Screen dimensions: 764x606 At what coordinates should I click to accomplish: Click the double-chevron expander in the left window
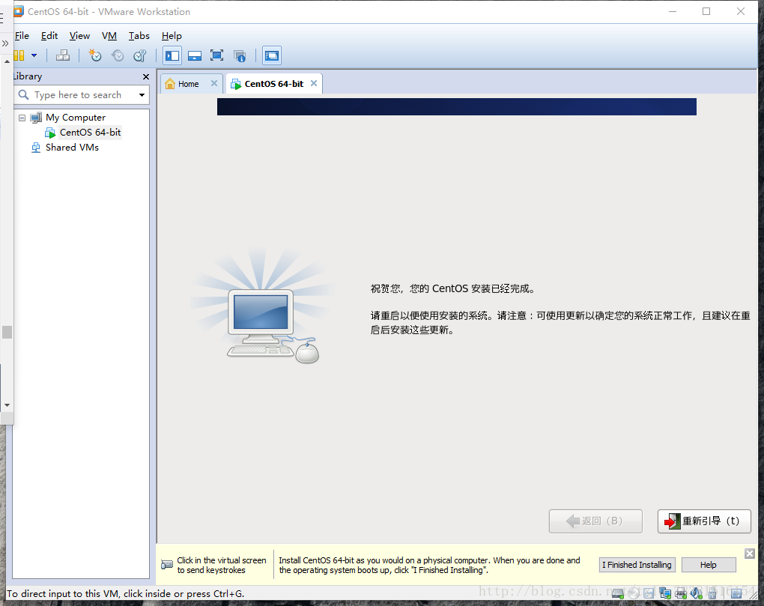point(5,43)
